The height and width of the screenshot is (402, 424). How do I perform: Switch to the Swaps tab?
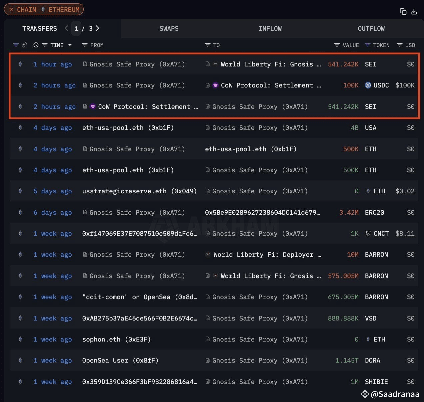[169, 28]
